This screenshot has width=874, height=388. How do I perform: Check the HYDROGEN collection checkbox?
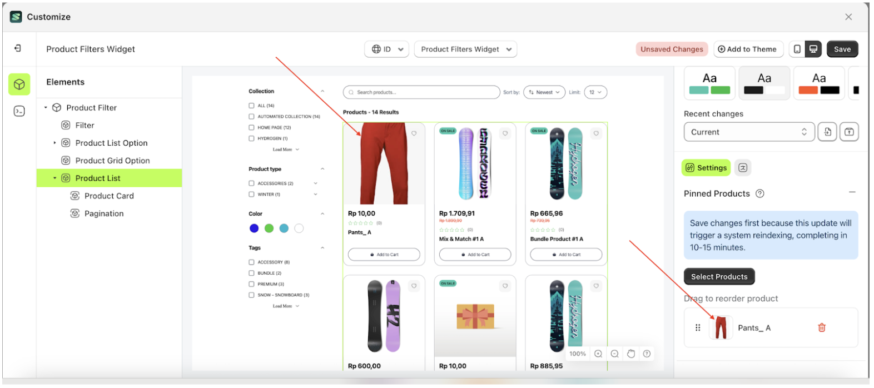251,138
